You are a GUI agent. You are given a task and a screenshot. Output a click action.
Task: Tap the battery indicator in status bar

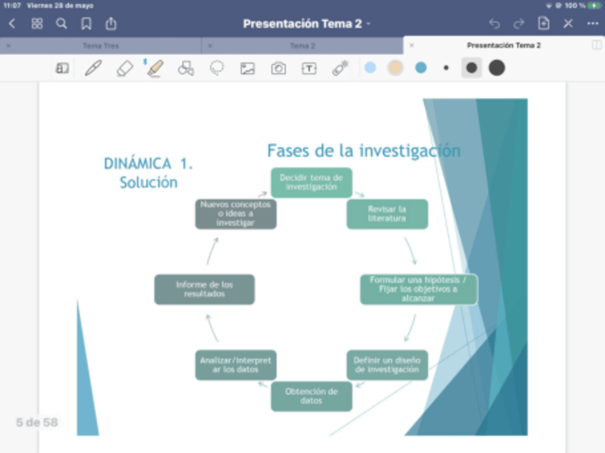pos(594,6)
